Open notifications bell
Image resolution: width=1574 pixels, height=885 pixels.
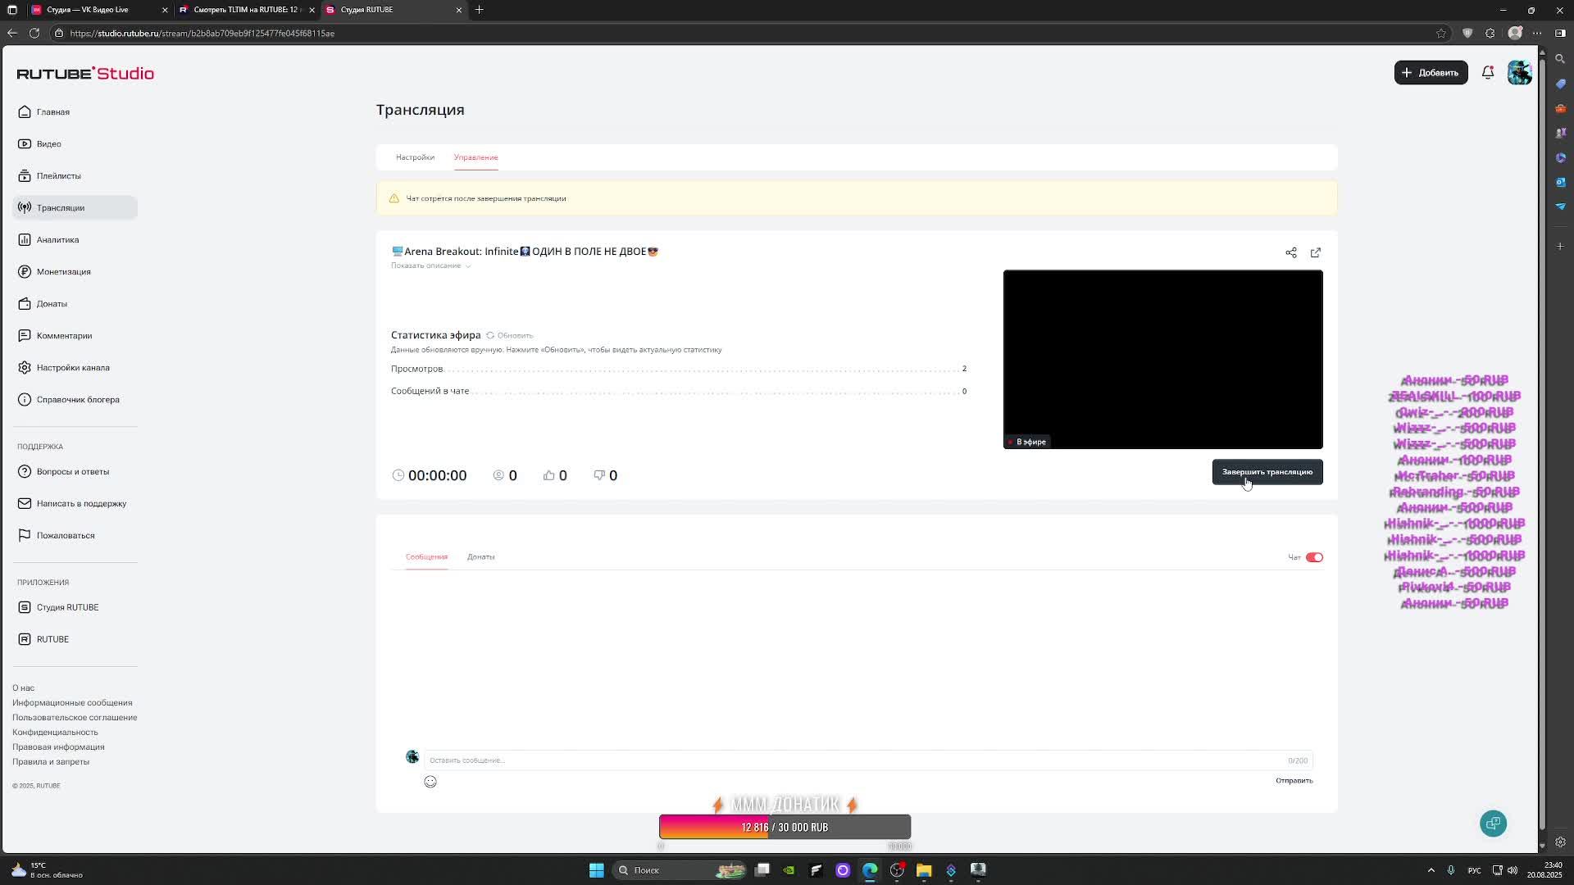1488,73
